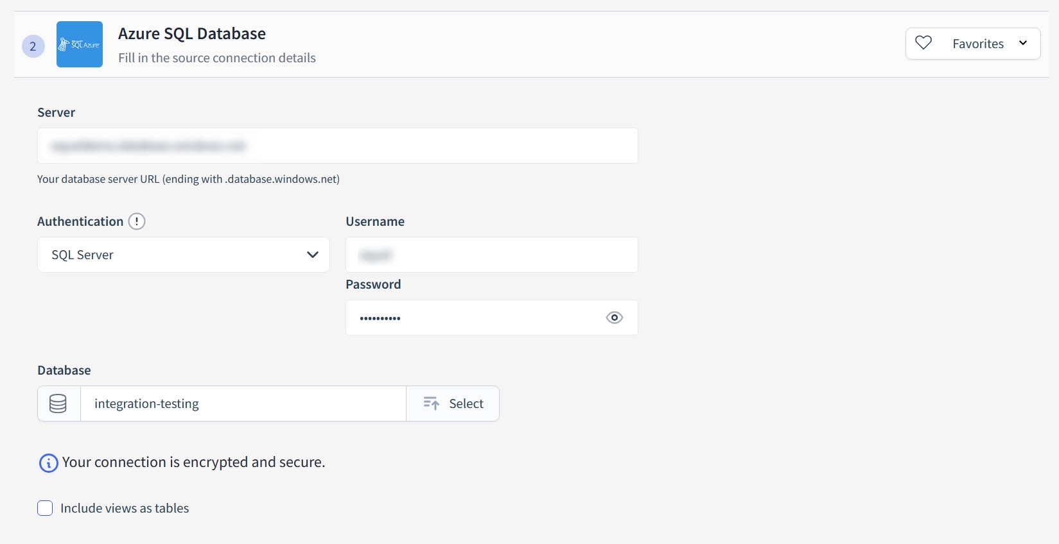This screenshot has width=1059, height=544.
Task: Click into the Password field
Action: 475,318
